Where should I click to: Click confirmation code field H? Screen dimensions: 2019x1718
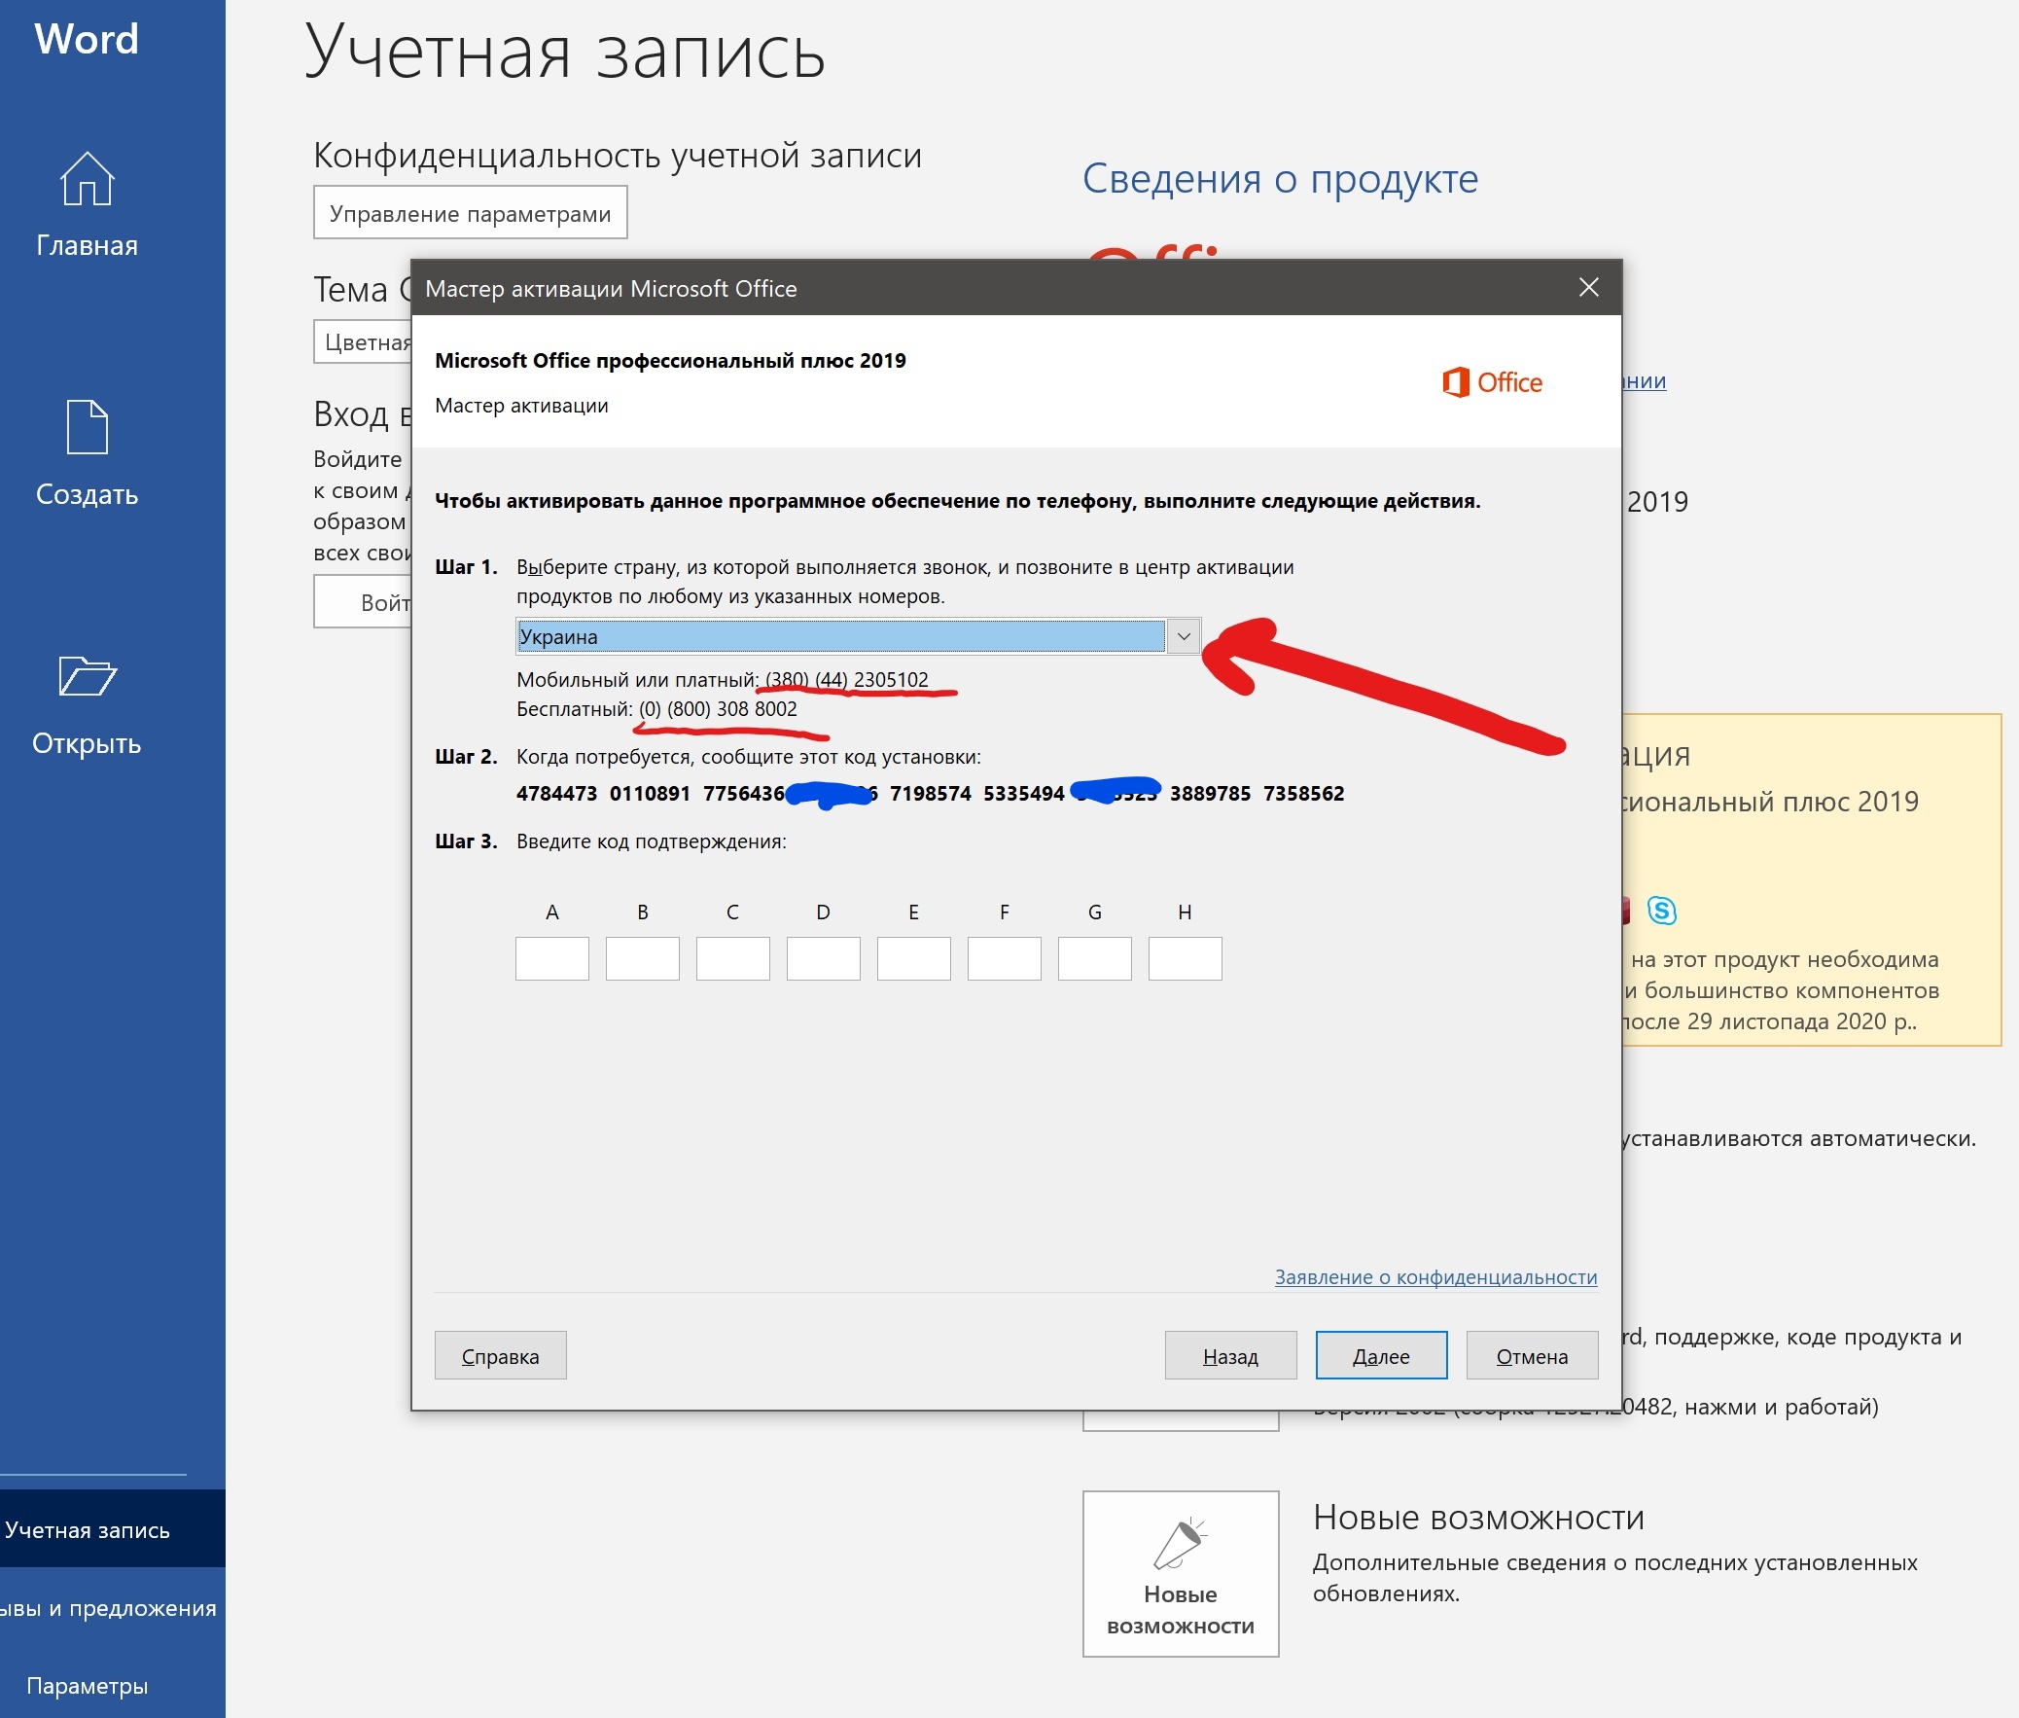coord(1185,958)
